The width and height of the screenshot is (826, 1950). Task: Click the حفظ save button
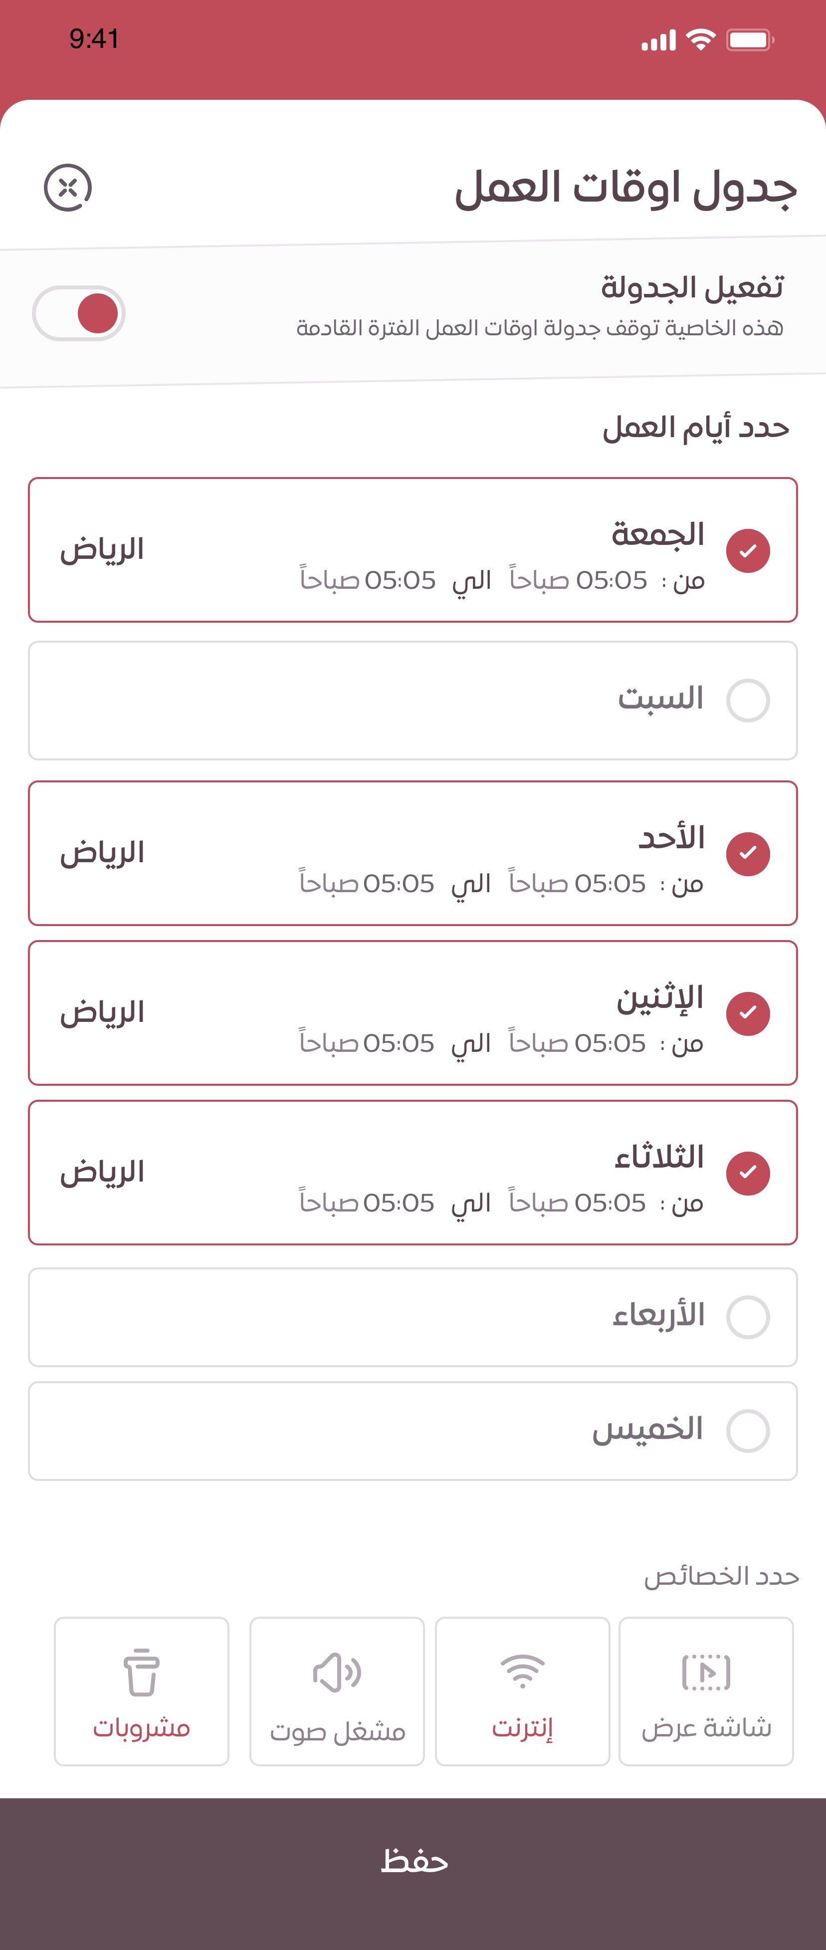point(413,1861)
